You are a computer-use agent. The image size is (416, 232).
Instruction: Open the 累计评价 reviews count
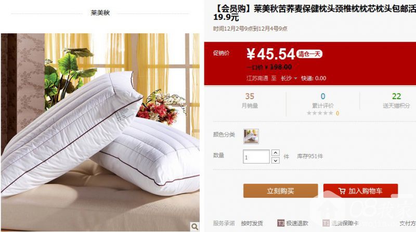pyautogui.click(x=322, y=96)
